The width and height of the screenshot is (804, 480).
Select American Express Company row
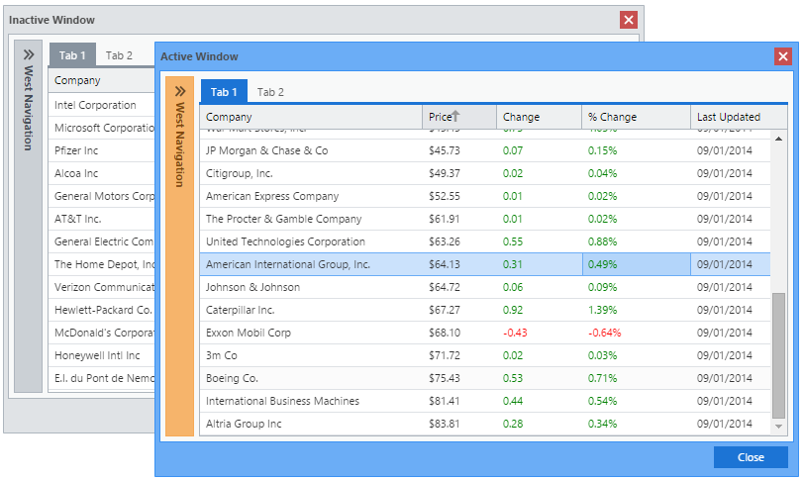tap(485, 196)
